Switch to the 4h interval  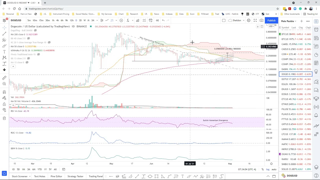coord(57,20)
